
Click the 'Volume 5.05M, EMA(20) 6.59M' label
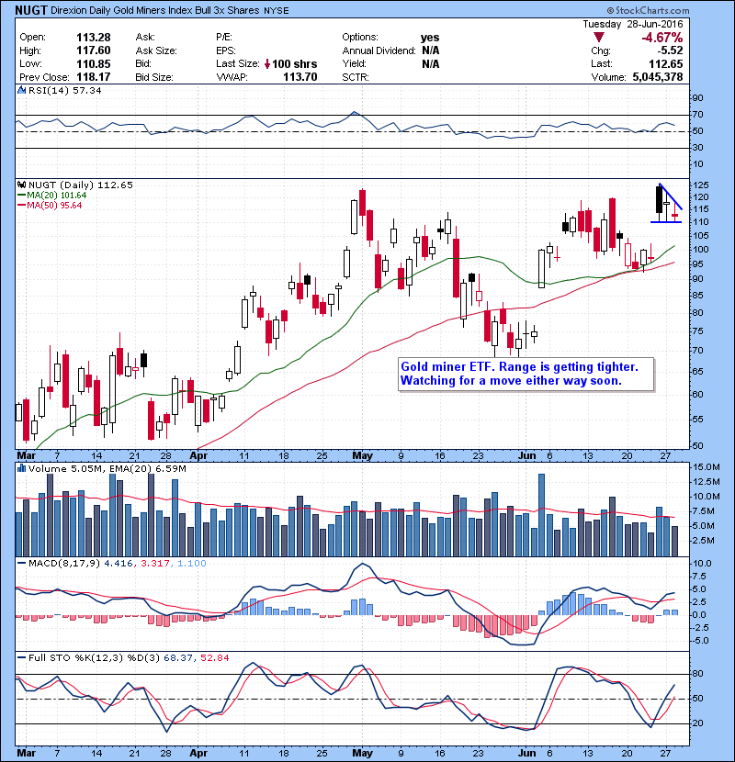click(107, 468)
